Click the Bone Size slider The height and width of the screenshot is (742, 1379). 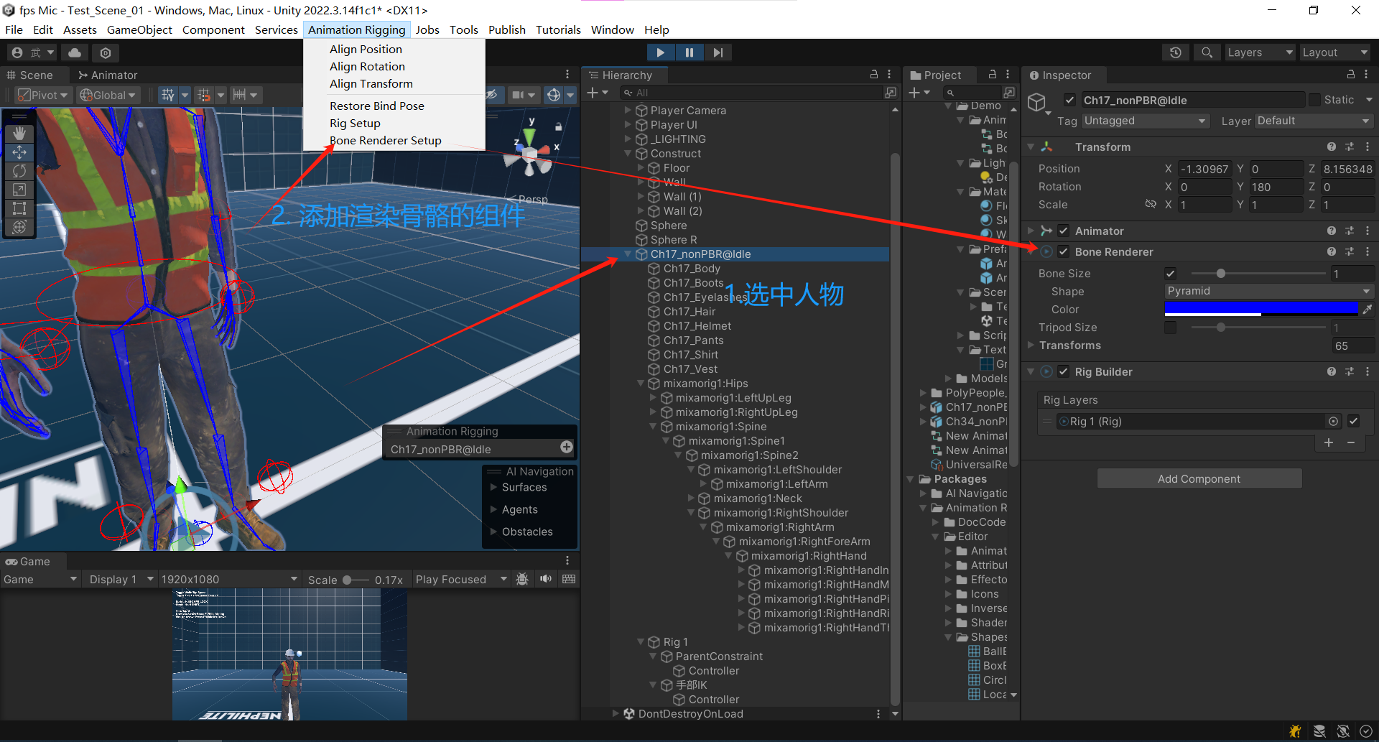tap(1258, 274)
